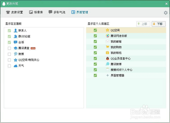
Task: Uncheck the 腾讯微博 checkbox
Action: coord(95,64)
